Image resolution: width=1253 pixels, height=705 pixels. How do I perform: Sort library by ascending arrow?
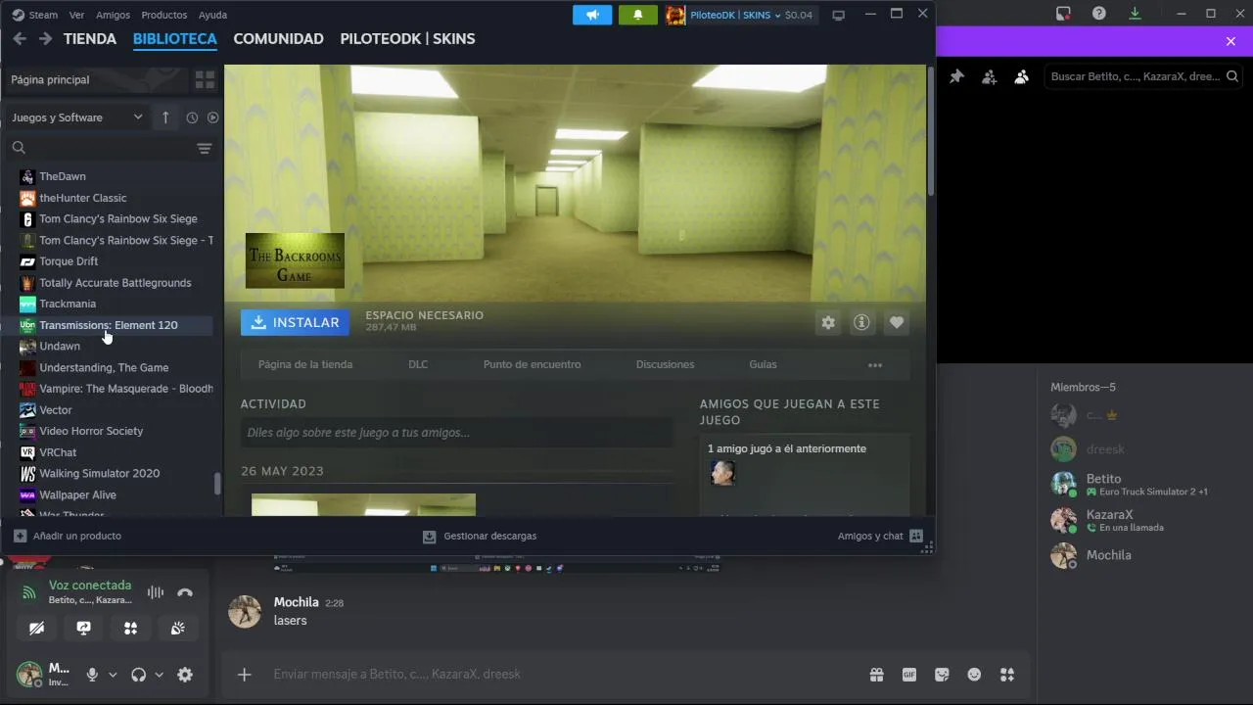point(165,117)
